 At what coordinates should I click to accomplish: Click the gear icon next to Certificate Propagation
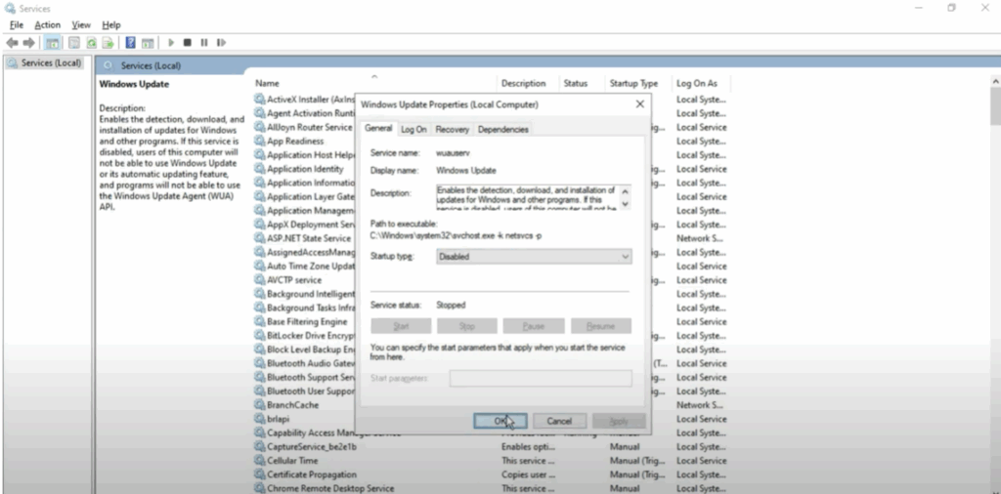pyautogui.click(x=259, y=474)
